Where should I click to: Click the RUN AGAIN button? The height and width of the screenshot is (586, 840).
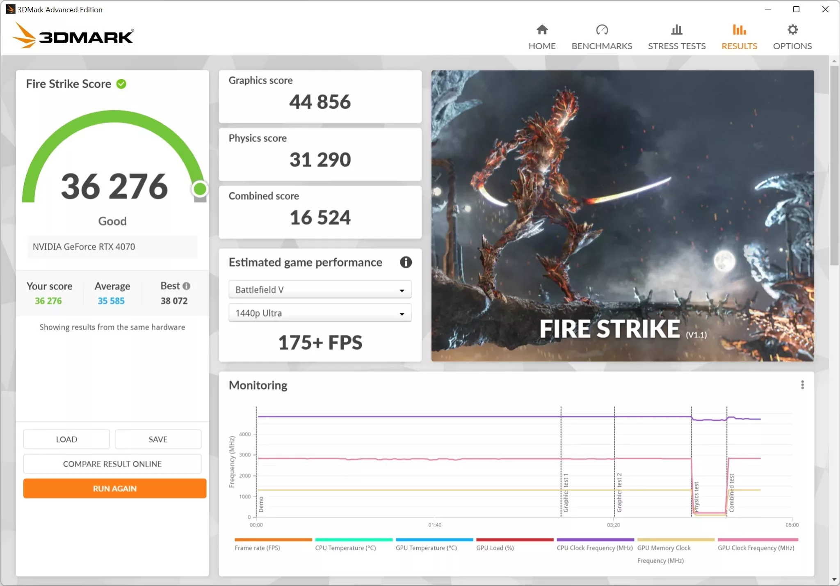point(114,488)
